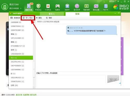Click the 刷新 refresh arrow icon

point(47,18)
